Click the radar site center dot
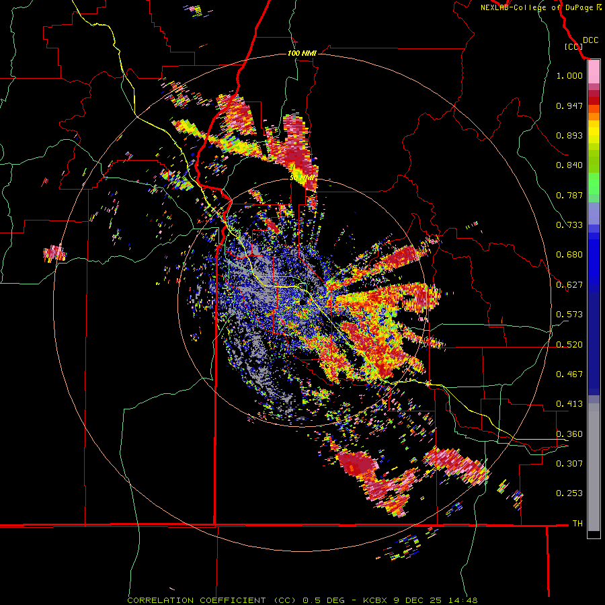605x605 pixels. (x=302, y=302)
